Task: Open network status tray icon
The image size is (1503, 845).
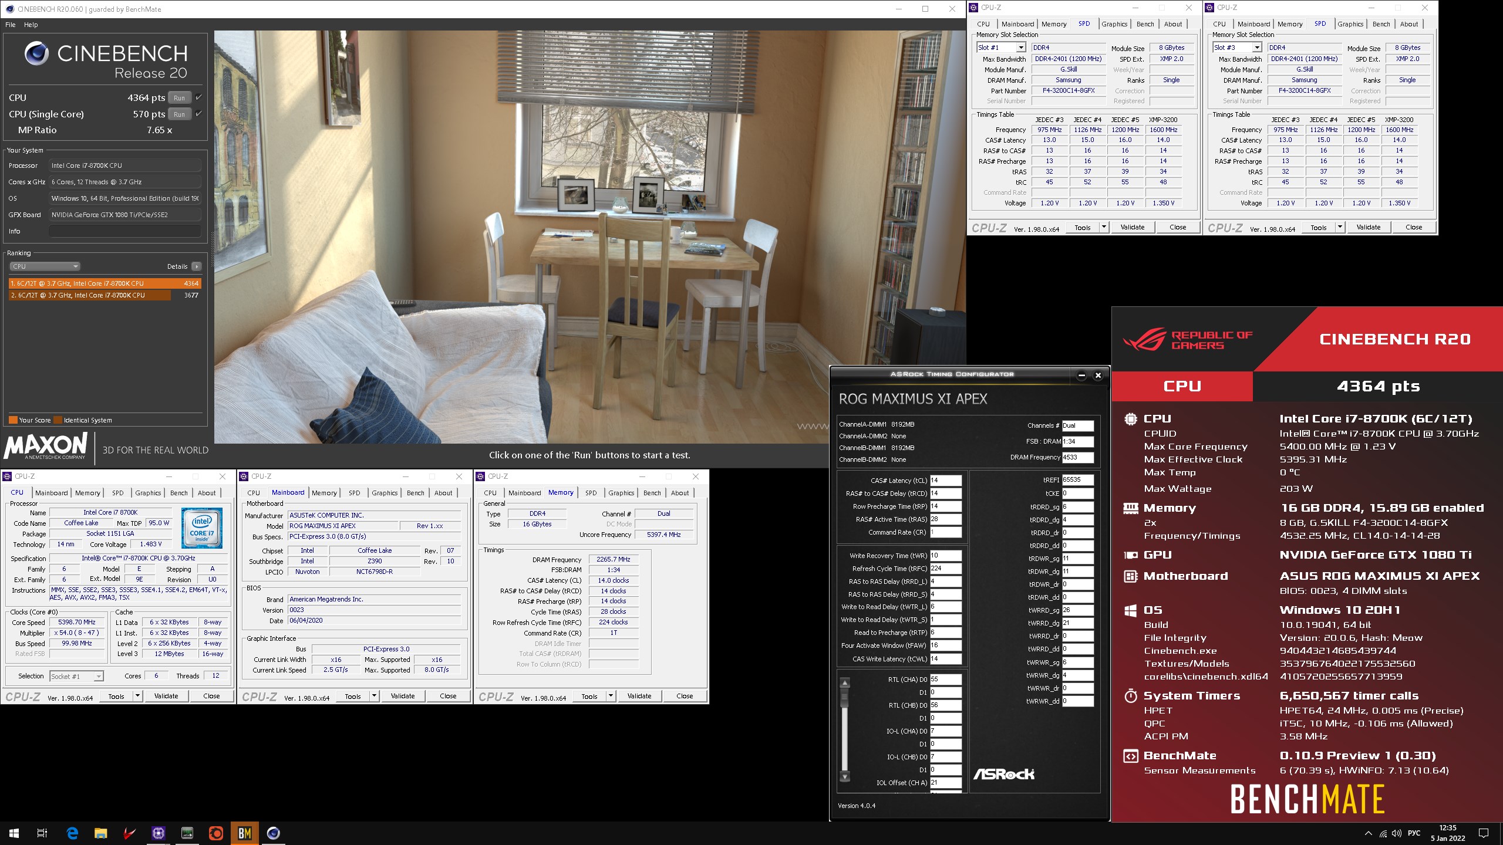Action: pos(1383,833)
